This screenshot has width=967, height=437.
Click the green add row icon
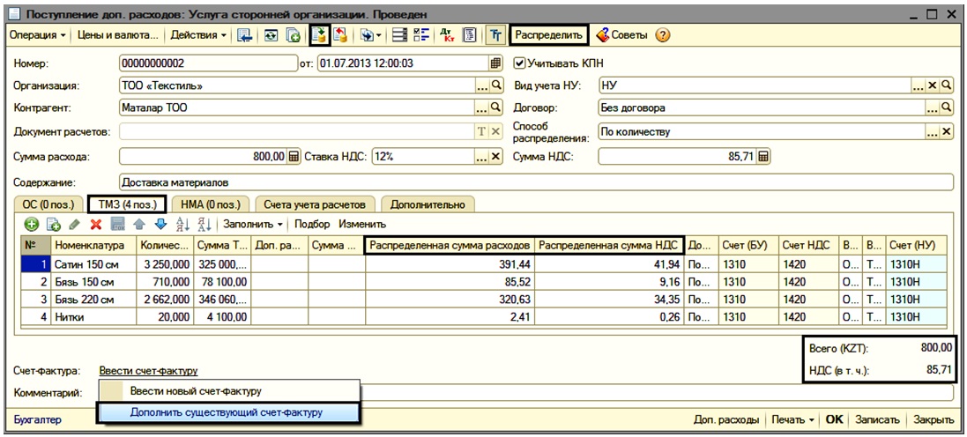coord(31,225)
